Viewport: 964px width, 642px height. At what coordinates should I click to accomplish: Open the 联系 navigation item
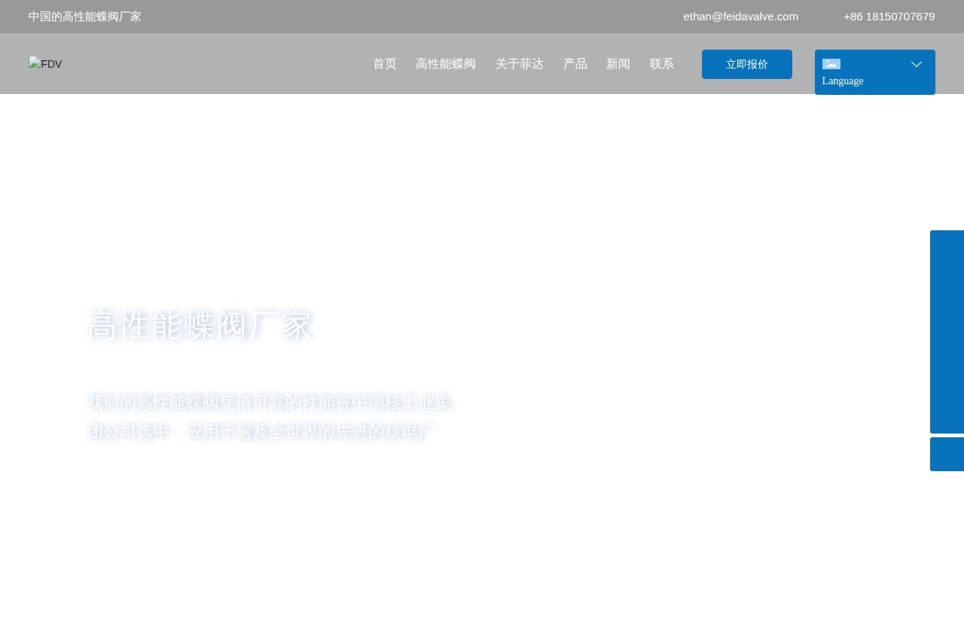click(661, 64)
